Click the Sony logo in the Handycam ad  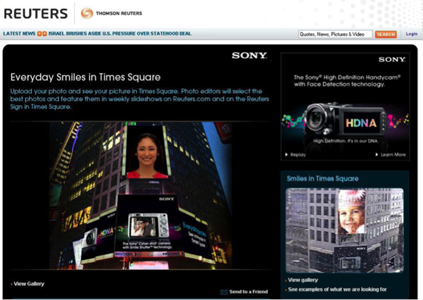pyautogui.click(x=392, y=60)
